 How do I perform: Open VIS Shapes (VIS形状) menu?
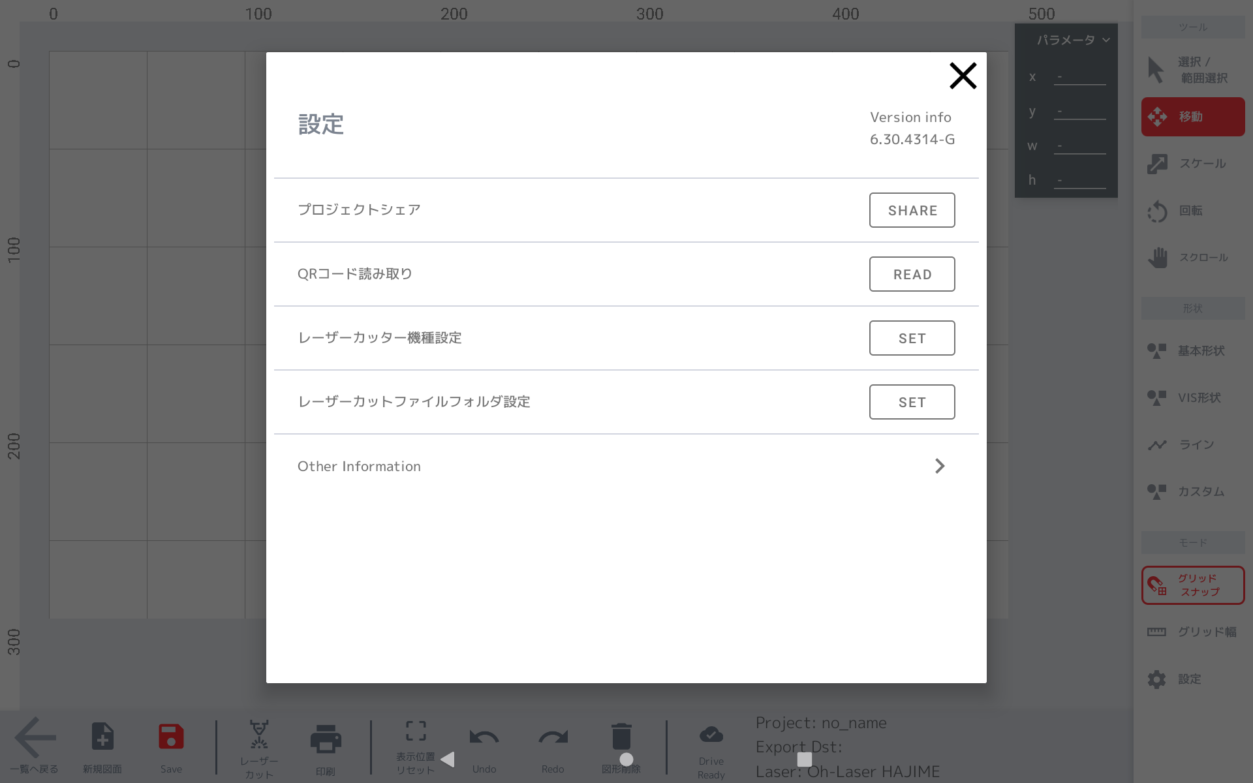pos(1192,398)
